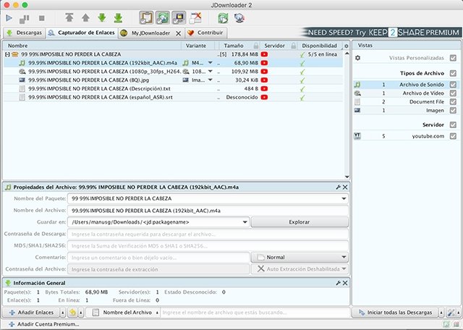The width and height of the screenshot is (463, 330).
Task: Click the bottom-right tools wrench icon
Action: (451, 313)
